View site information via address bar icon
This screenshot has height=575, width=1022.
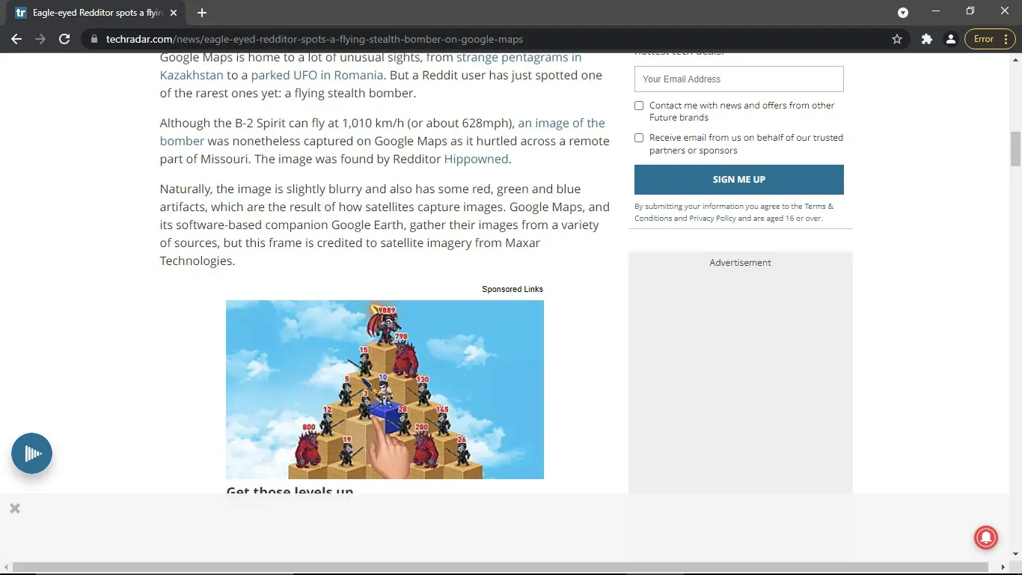94,39
